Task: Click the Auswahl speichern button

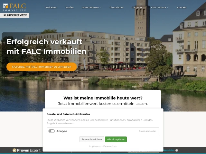Action: tap(91, 139)
